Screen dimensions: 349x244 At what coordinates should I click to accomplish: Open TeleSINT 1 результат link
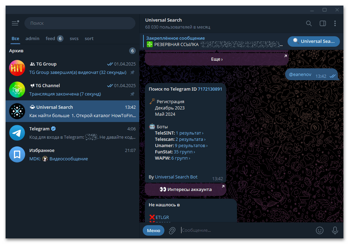click(x=190, y=133)
